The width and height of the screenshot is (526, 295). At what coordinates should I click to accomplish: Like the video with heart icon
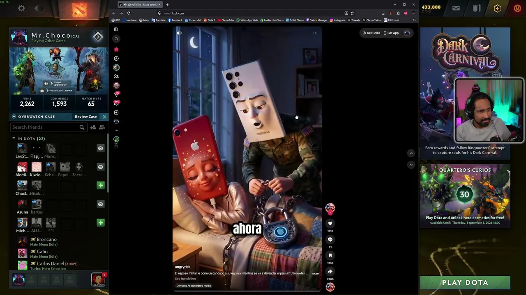pos(330,223)
